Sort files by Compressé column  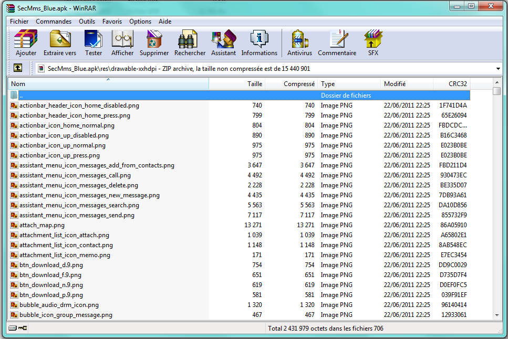292,84
